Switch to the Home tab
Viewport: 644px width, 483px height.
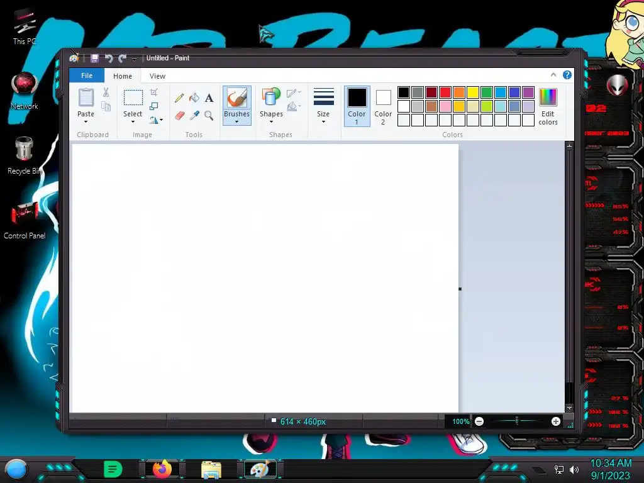click(x=123, y=76)
